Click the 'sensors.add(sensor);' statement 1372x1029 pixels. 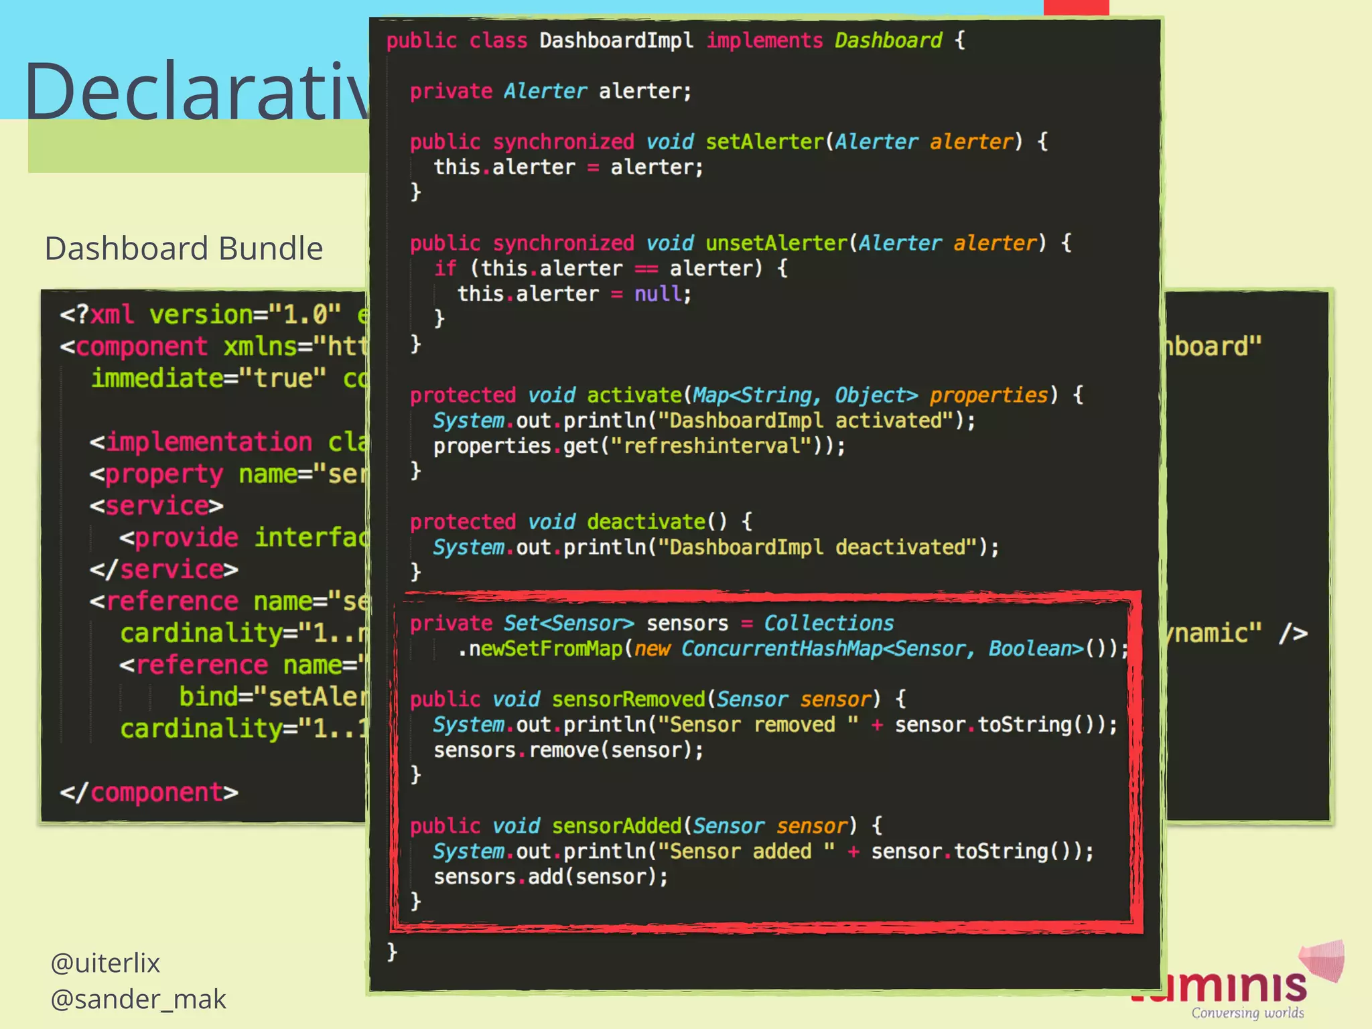click(x=551, y=877)
